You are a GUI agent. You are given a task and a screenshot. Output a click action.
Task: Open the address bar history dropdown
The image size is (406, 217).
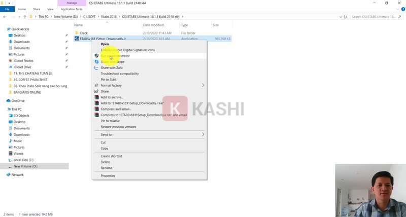click(x=340, y=17)
